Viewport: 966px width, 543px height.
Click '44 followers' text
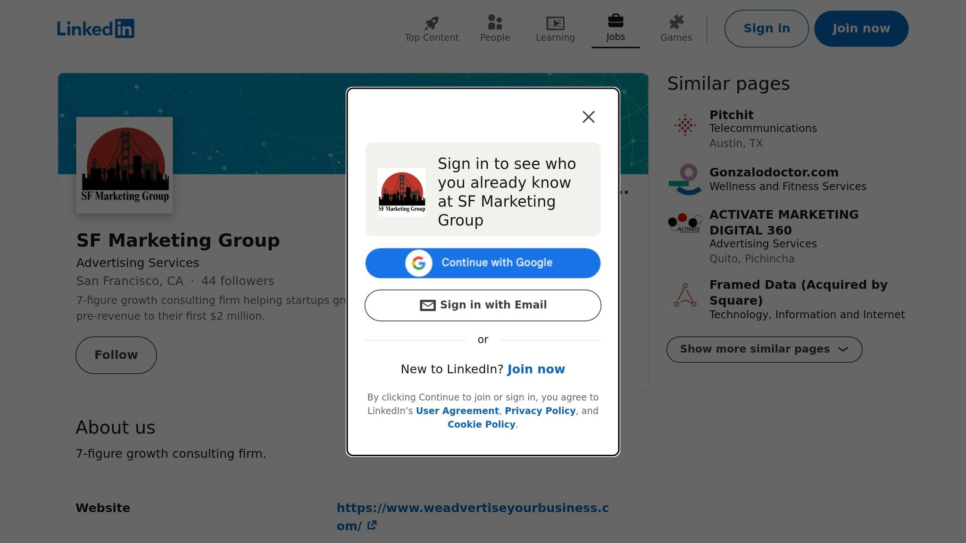click(x=238, y=281)
